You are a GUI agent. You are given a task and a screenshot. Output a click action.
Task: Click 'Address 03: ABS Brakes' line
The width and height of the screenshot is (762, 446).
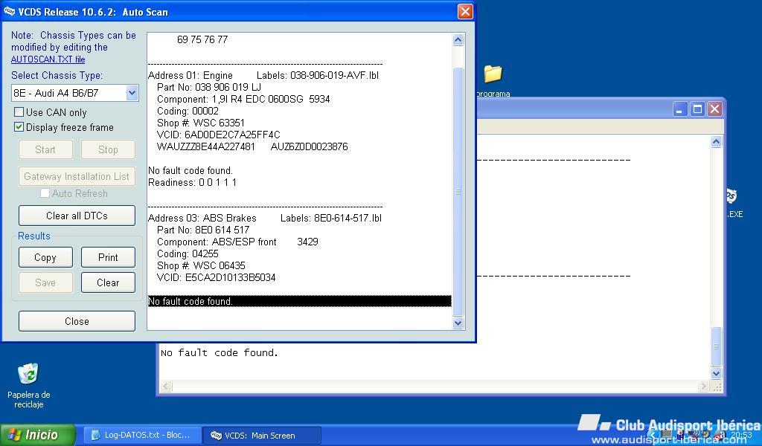[202, 218]
